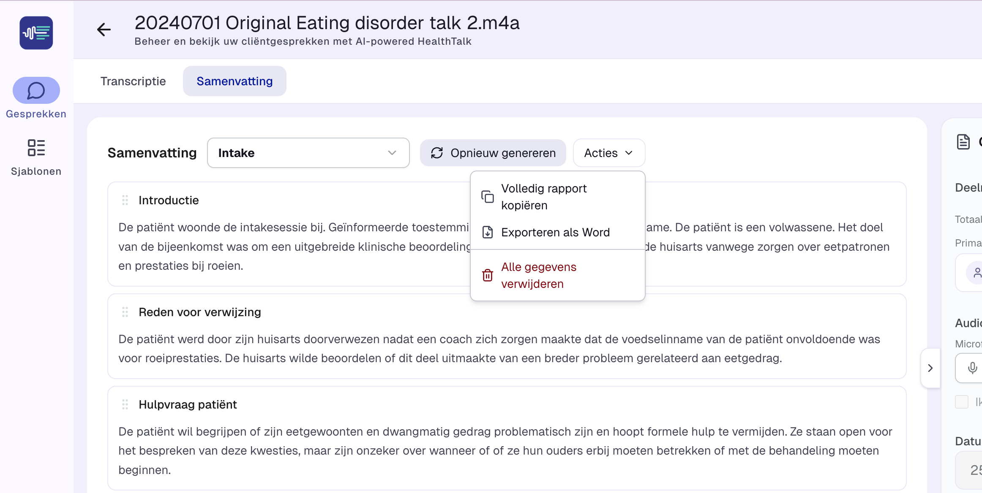Screen dimensions: 982x493
Task: Open the Intake template dropdown
Action: (x=308, y=153)
